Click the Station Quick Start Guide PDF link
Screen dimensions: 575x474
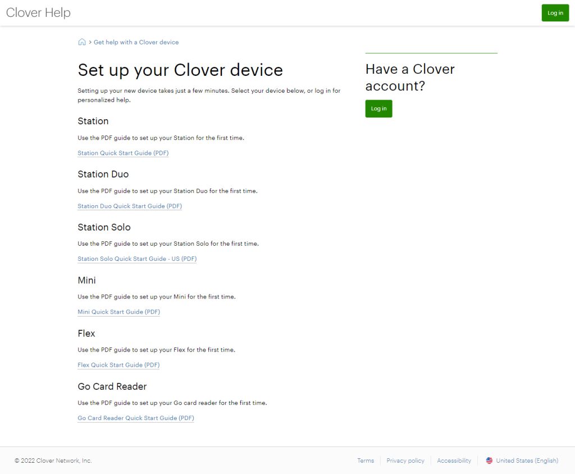tap(123, 153)
